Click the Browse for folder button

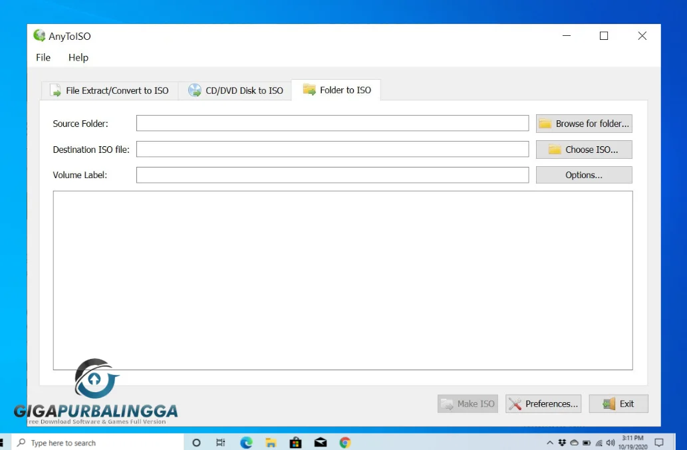pos(584,124)
